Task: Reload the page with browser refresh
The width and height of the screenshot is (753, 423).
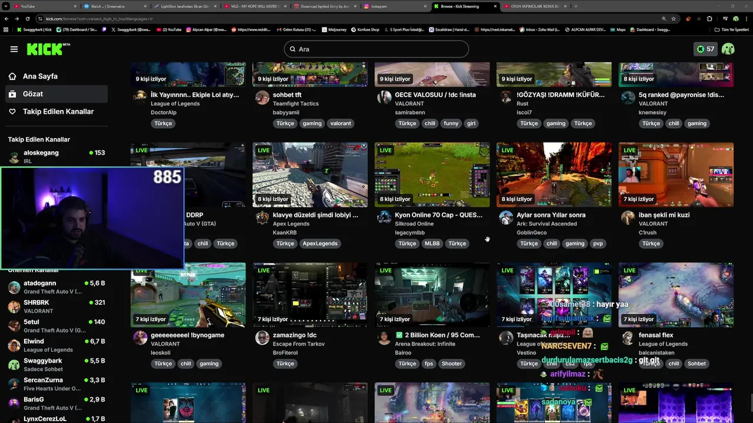Action: click(x=28, y=19)
